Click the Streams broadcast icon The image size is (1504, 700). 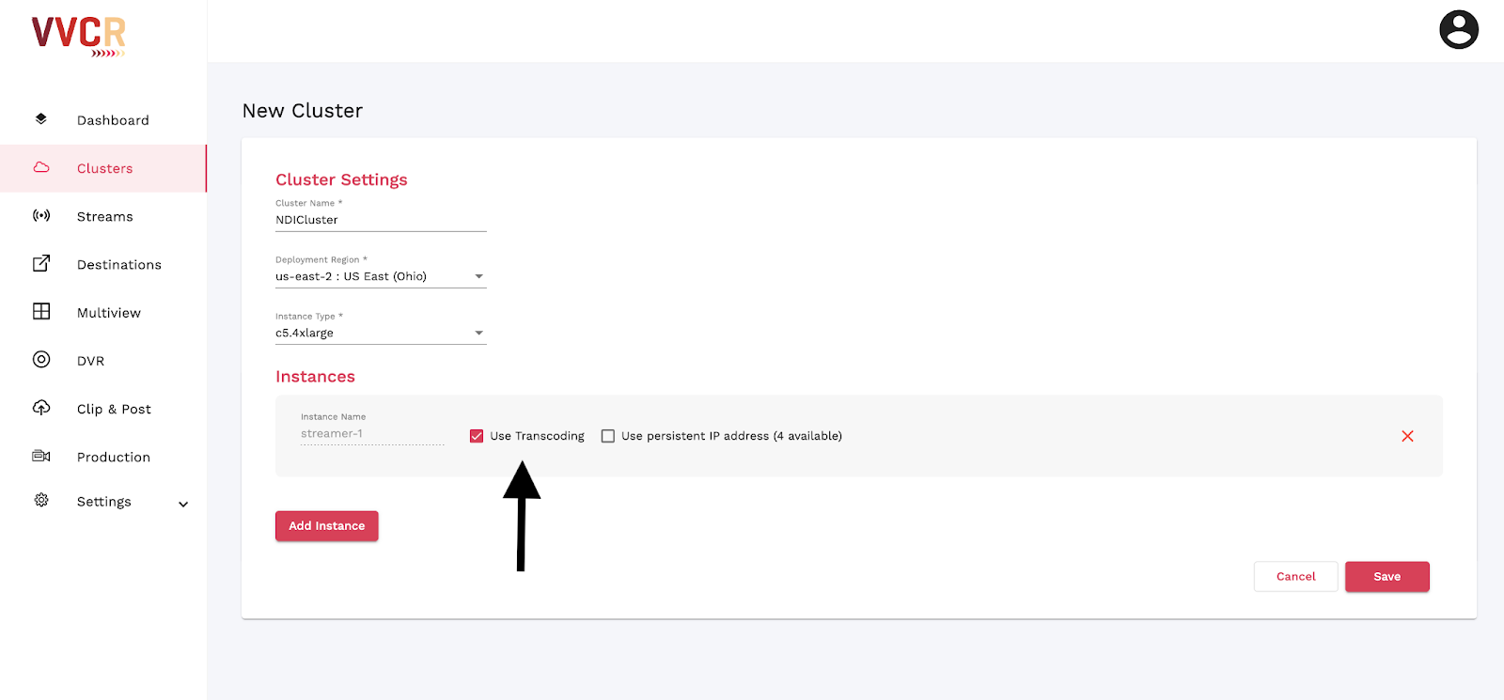click(x=41, y=215)
